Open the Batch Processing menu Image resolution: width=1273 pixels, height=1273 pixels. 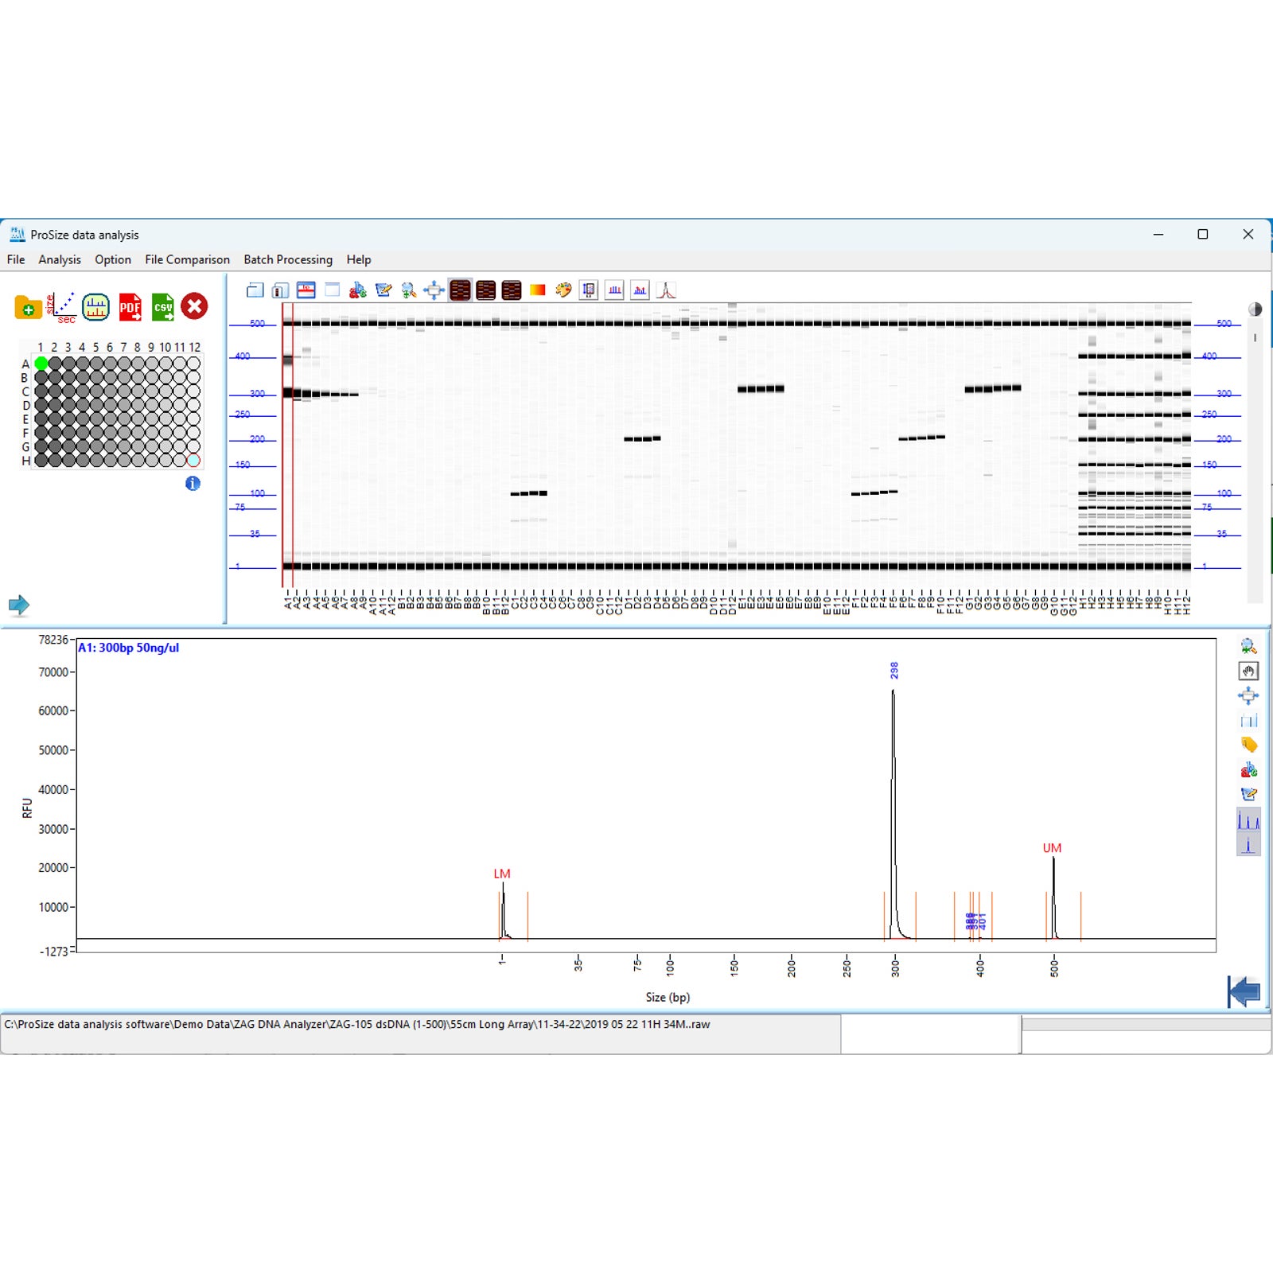point(288,259)
